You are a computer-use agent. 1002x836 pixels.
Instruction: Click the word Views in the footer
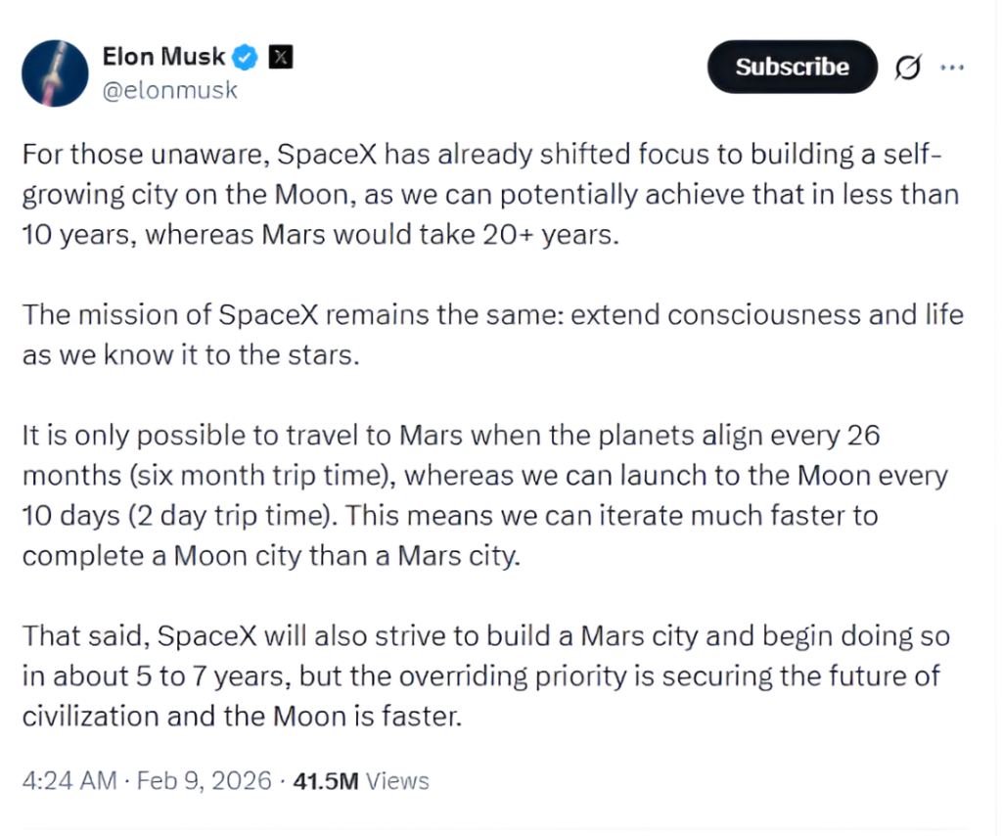tap(399, 780)
